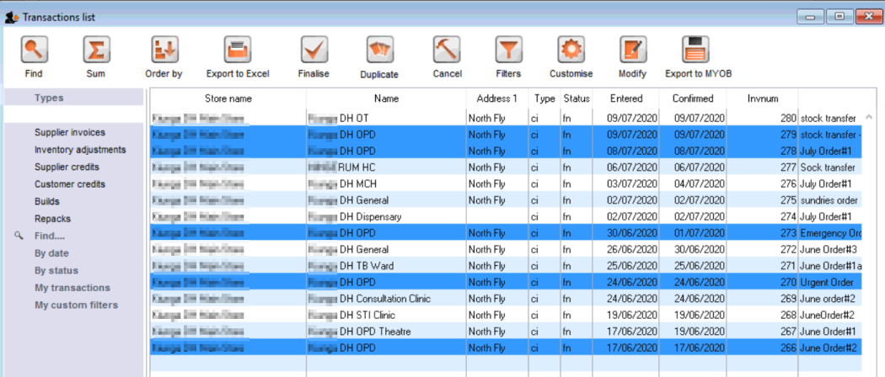The width and height of the screenshot is (885, 377).
Task: Click the Find magnifier icon in toolbar
Action: 34,50
